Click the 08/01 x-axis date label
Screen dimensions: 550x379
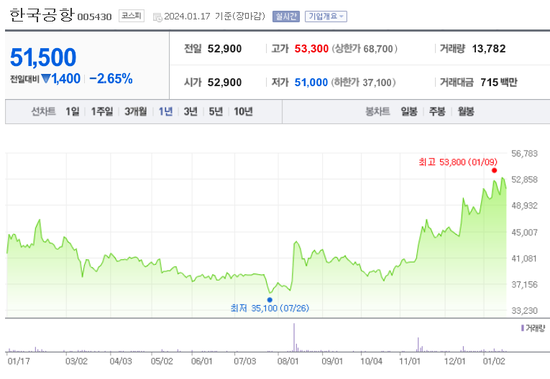pyautogui.click(x=288, y=361)
